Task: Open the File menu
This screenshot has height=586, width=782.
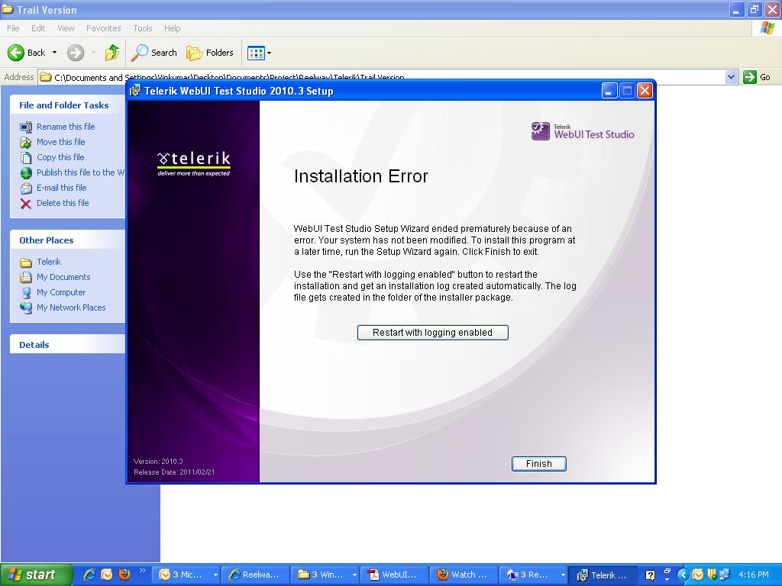Action: (x=13, y=28)
